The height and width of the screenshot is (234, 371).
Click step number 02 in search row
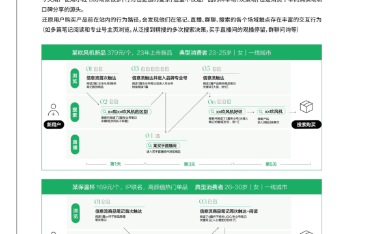(x=103, y=102)
